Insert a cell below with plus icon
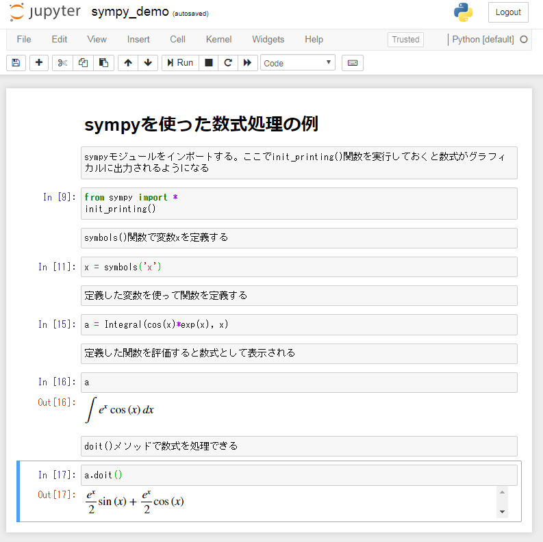 (39, 63)
